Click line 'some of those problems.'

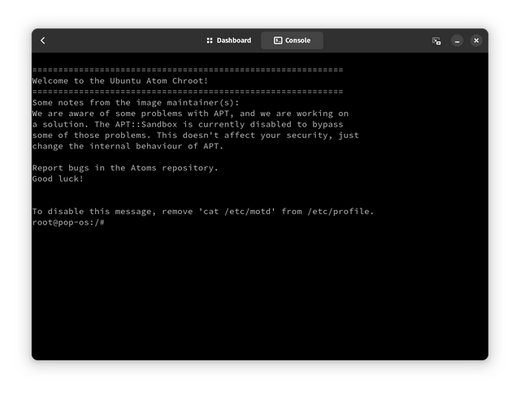point(195,135)
